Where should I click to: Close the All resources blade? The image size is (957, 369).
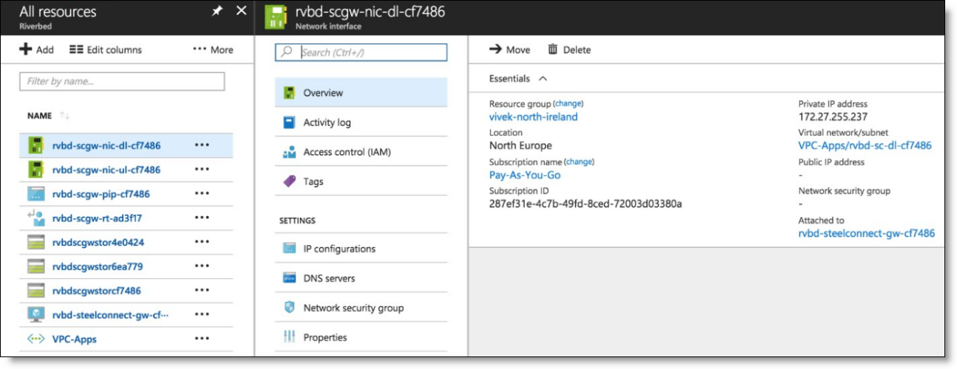point(241,11)
